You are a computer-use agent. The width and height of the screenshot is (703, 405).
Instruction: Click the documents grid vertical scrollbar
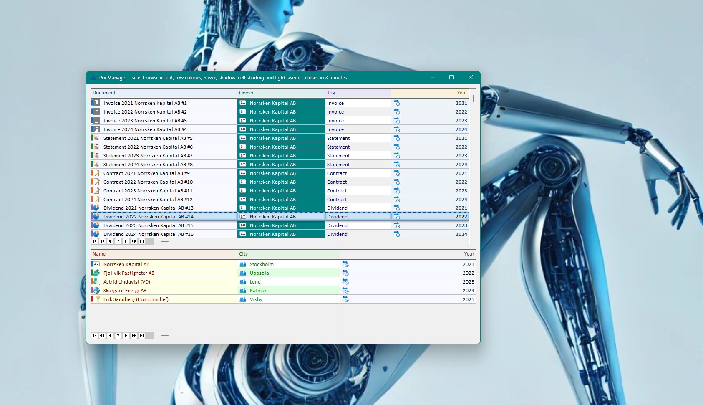[473, 167]
